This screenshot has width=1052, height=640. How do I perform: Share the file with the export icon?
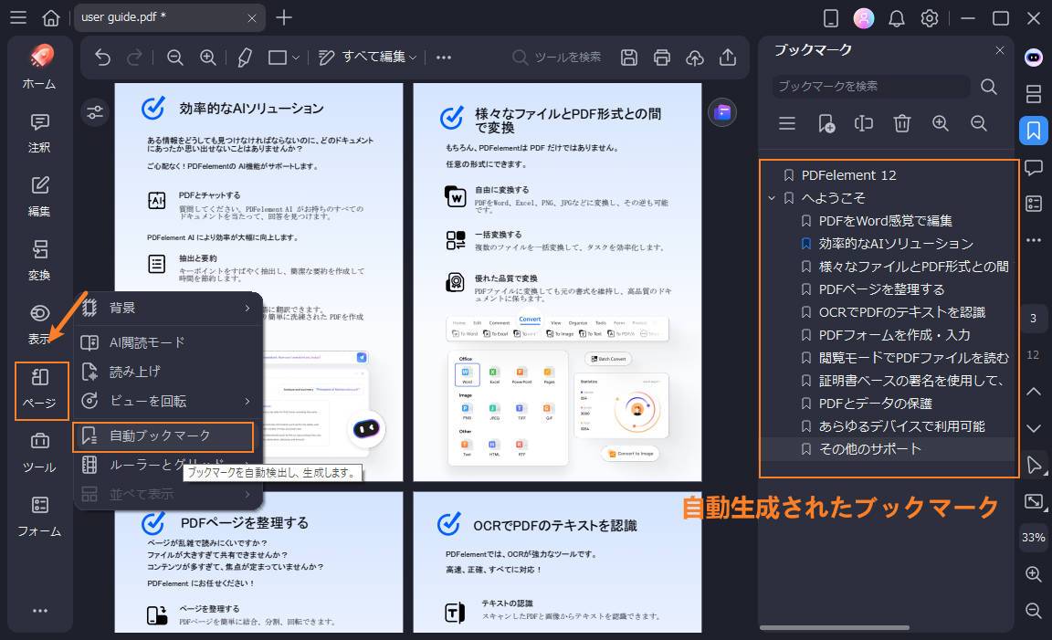727,57
